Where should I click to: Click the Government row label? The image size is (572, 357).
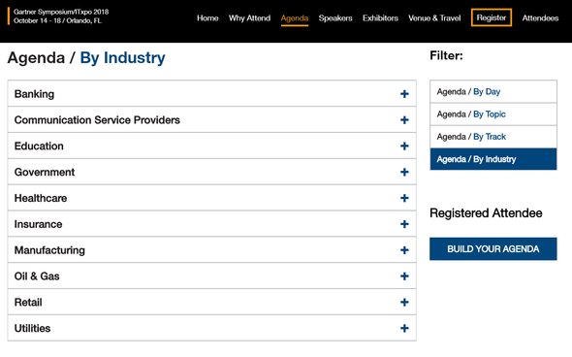[x=45, y=172]
